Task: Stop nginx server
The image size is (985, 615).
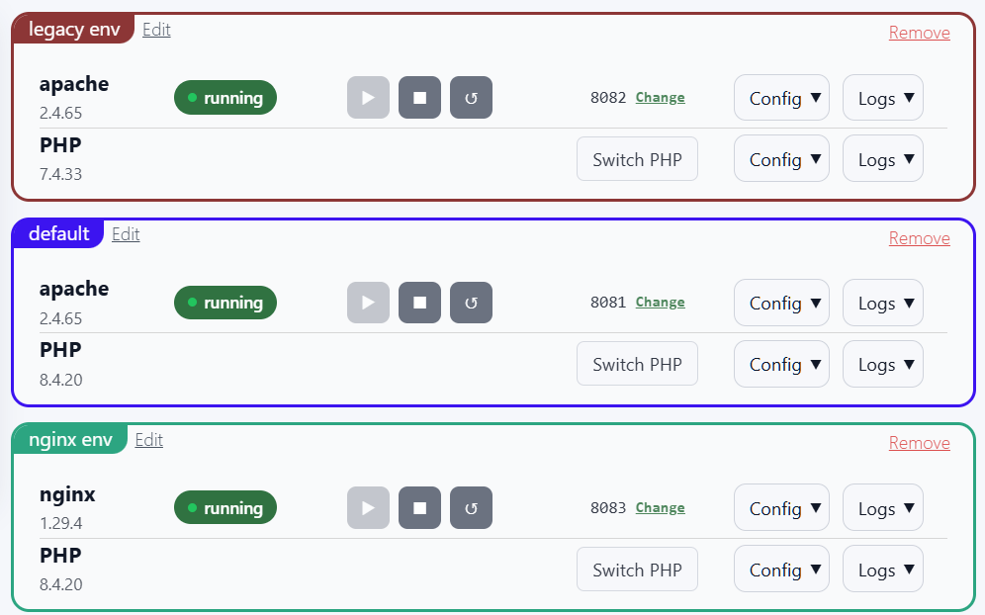Action: tap(419, 507)
